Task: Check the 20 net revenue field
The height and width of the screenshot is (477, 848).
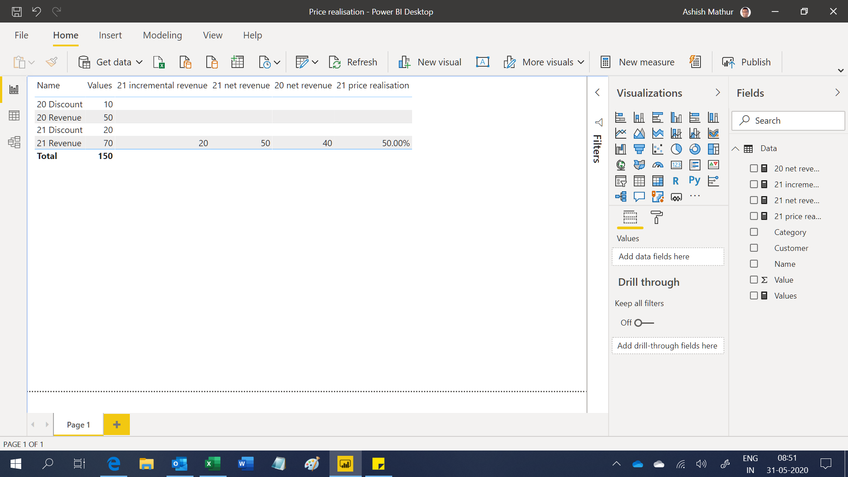Action: click(754, 168)
